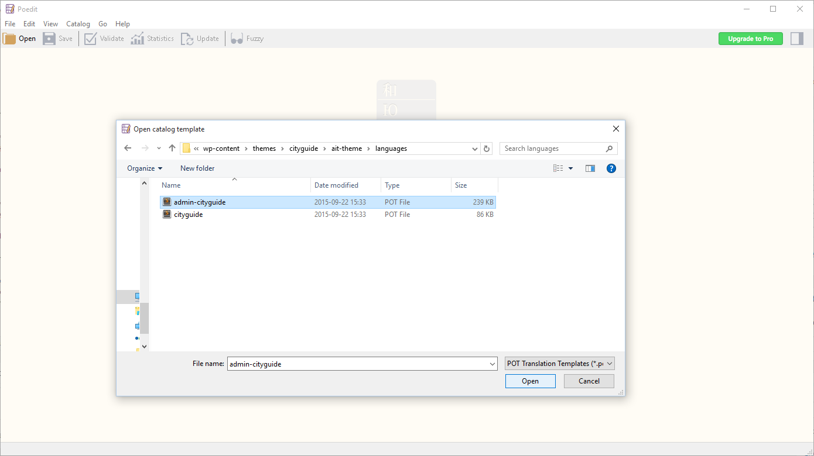
Task: Click the Validate toolbar icon
Action: coord(91,38)
